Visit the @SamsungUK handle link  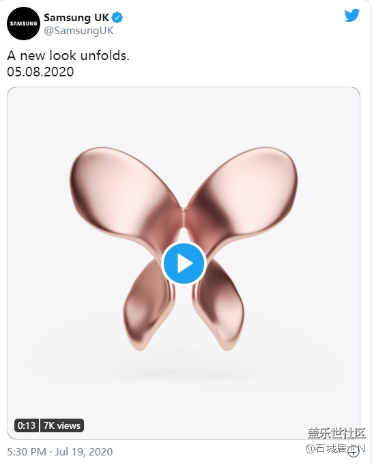tap(78, 31)
